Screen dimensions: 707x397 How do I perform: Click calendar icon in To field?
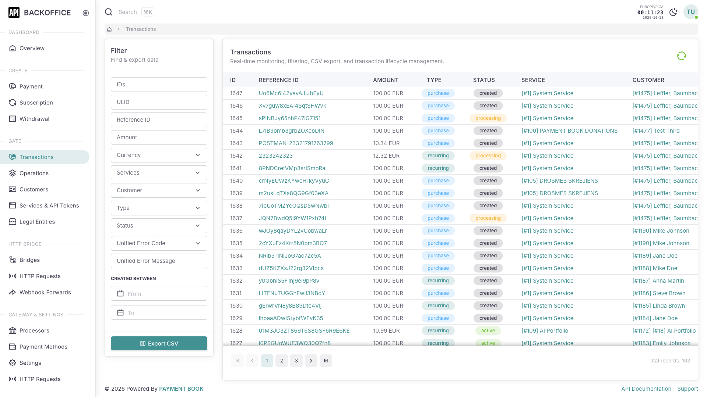coord(120,312)
